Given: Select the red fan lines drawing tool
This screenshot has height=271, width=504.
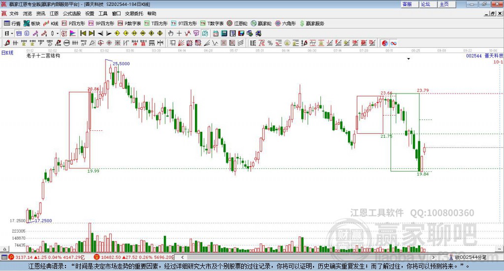Looking at the screenshot, I should [x=181, y=43].
